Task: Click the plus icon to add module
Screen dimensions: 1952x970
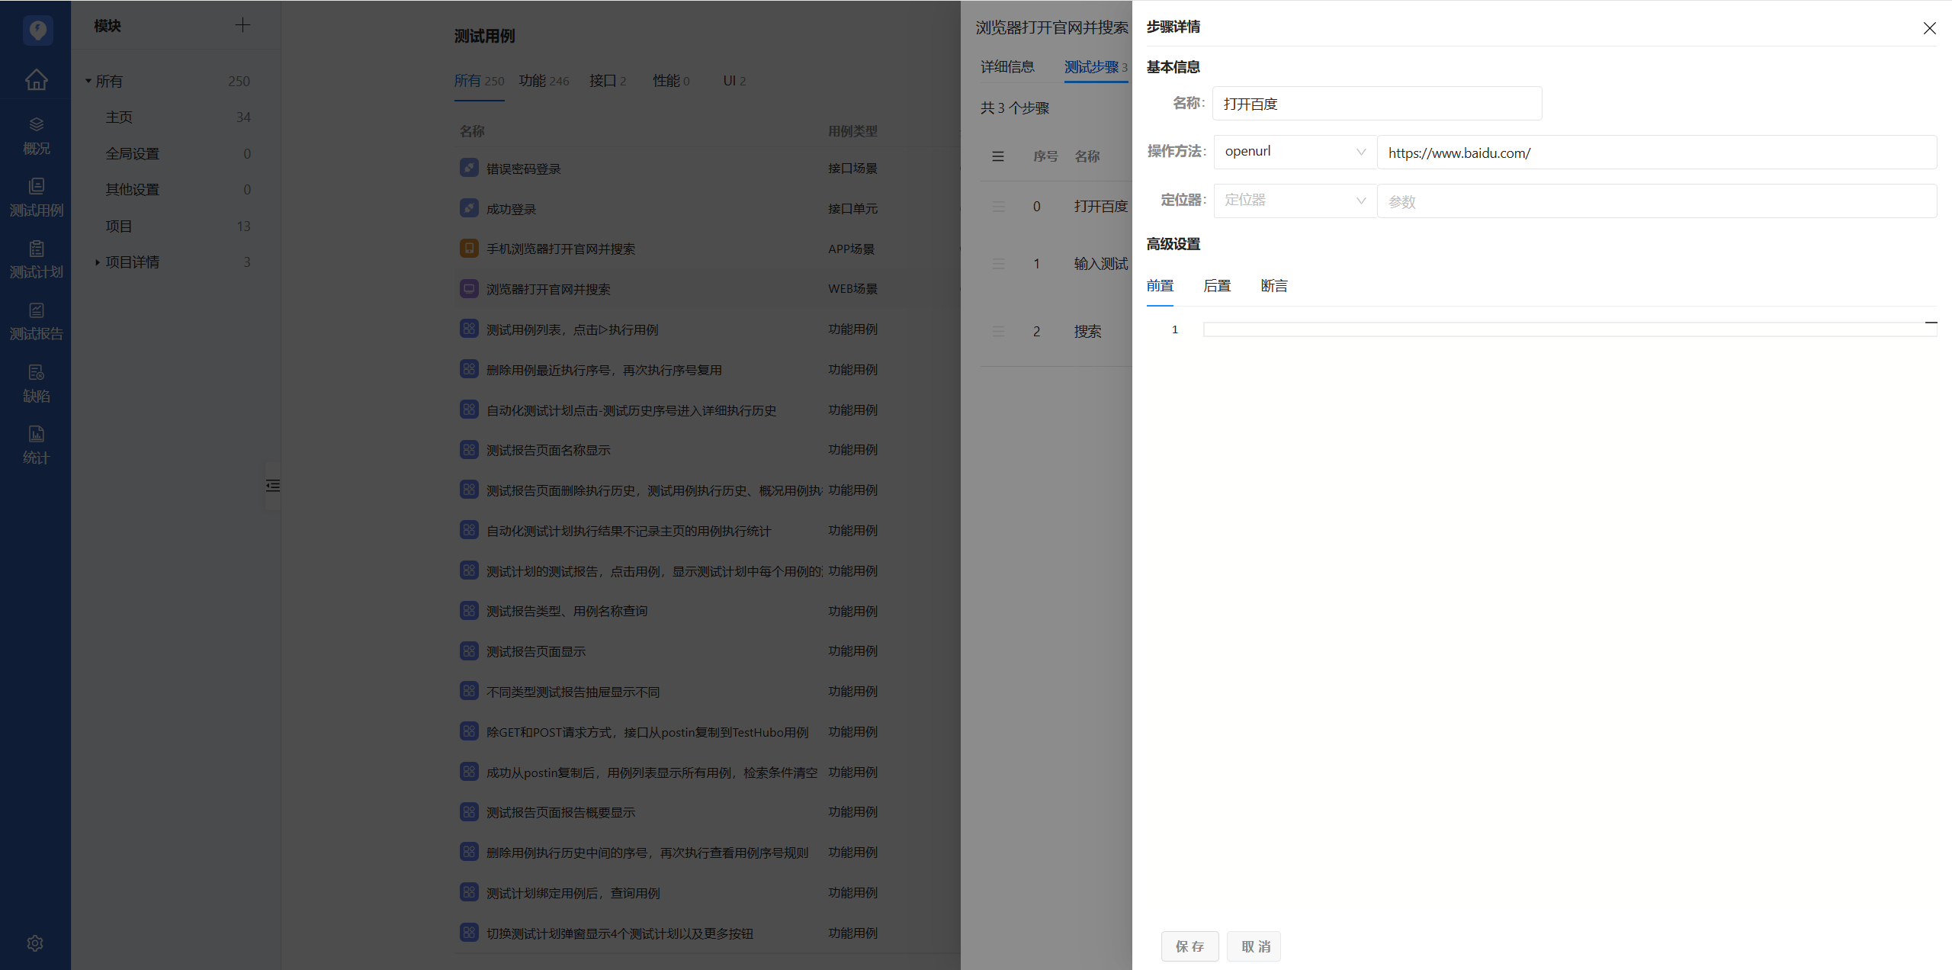Action: (242, 25)
